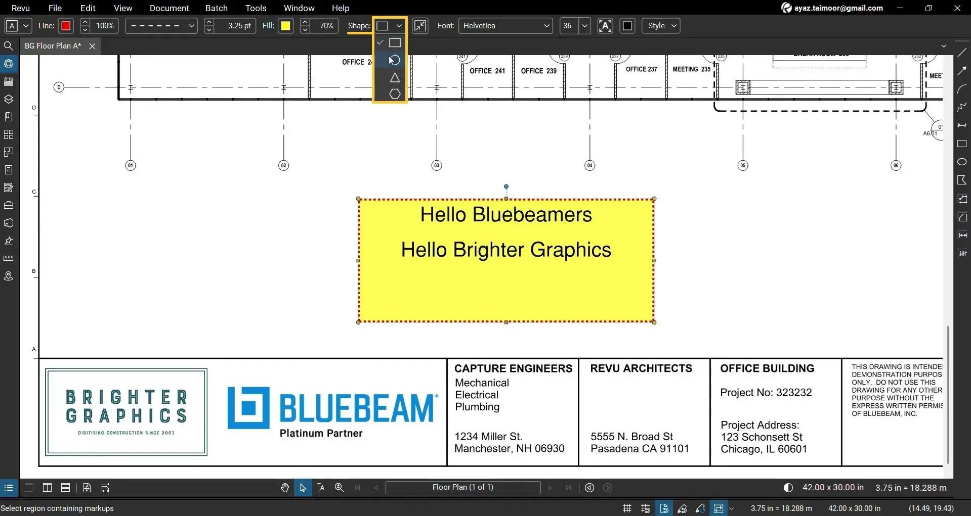Toggle dark mode contrast icon in status bar
The height and width of the screenshot is (516, 971).
coord(788,487)
